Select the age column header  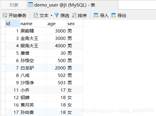(57, 24)
